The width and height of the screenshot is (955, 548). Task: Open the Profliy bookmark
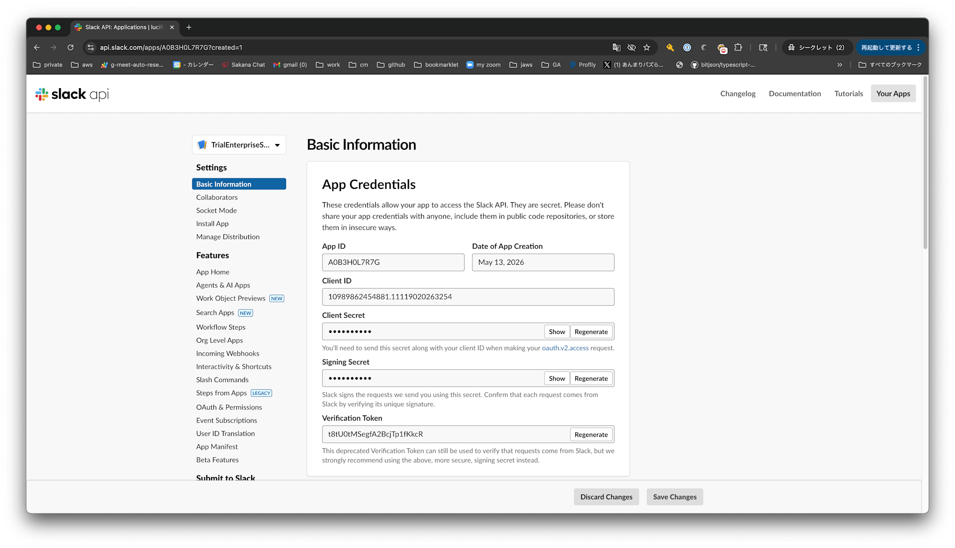[583, 65]
